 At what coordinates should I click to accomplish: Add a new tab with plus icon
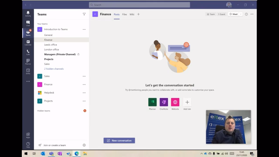(139, 14)
